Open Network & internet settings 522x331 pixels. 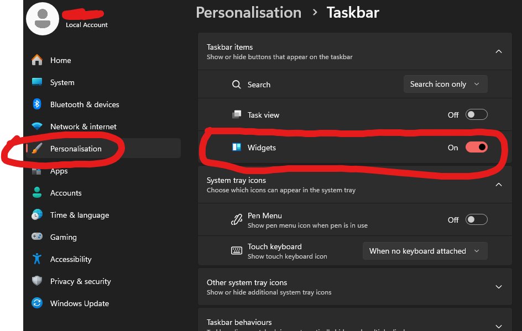(x=37, y=127)
